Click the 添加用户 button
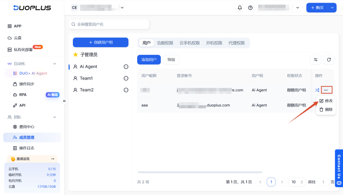 pos(149,59)
